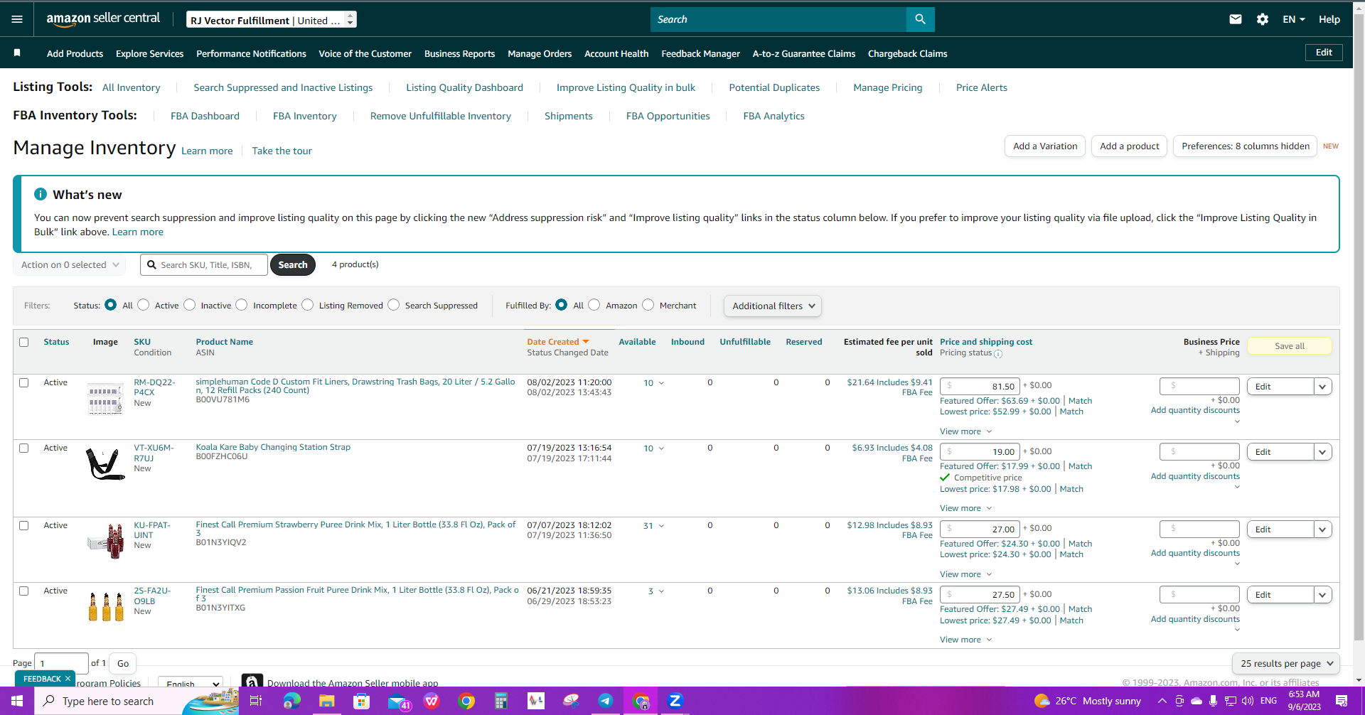The width and height of the screenshot is (1365, 715).
Task: Open the Action on 0 selected dropdown
Action: pyautogui.click(x=70, y=265)
